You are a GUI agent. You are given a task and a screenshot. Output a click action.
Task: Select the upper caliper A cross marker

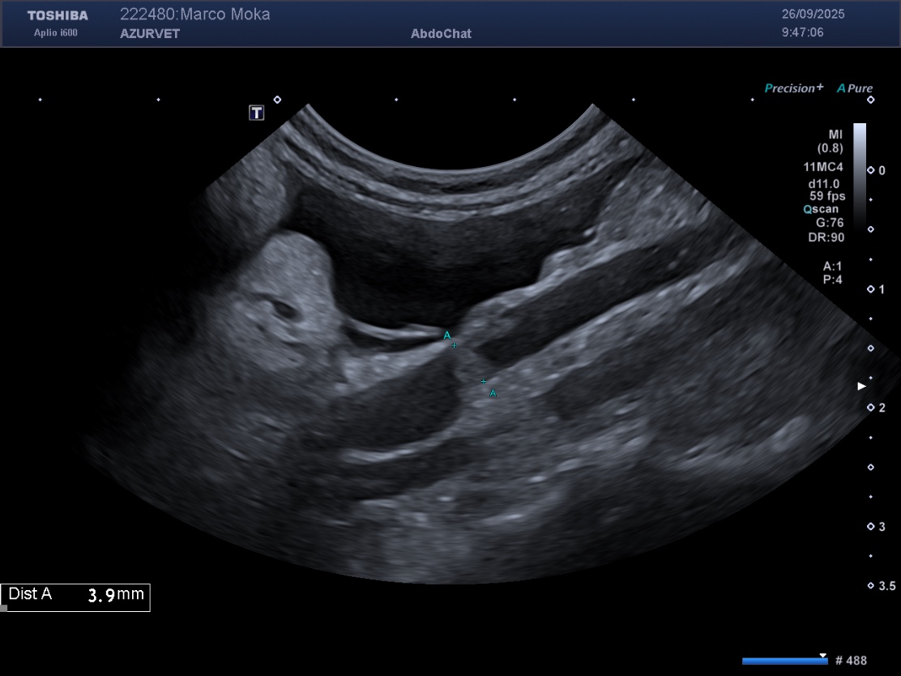pyautogui.click(x=454, y=345)
